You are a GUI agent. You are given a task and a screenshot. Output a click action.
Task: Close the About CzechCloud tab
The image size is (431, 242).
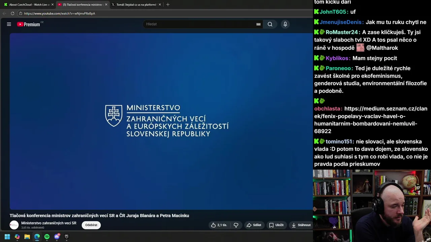53,5
